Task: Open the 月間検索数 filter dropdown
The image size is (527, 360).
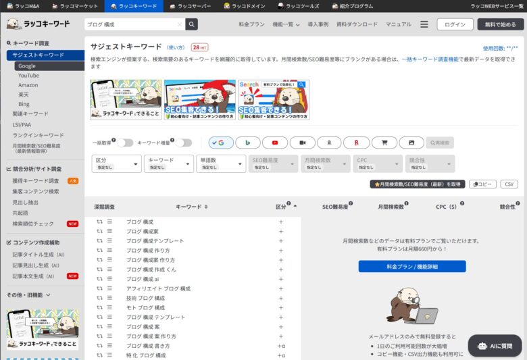Action: pyautogui.click(x=326, y=163)
